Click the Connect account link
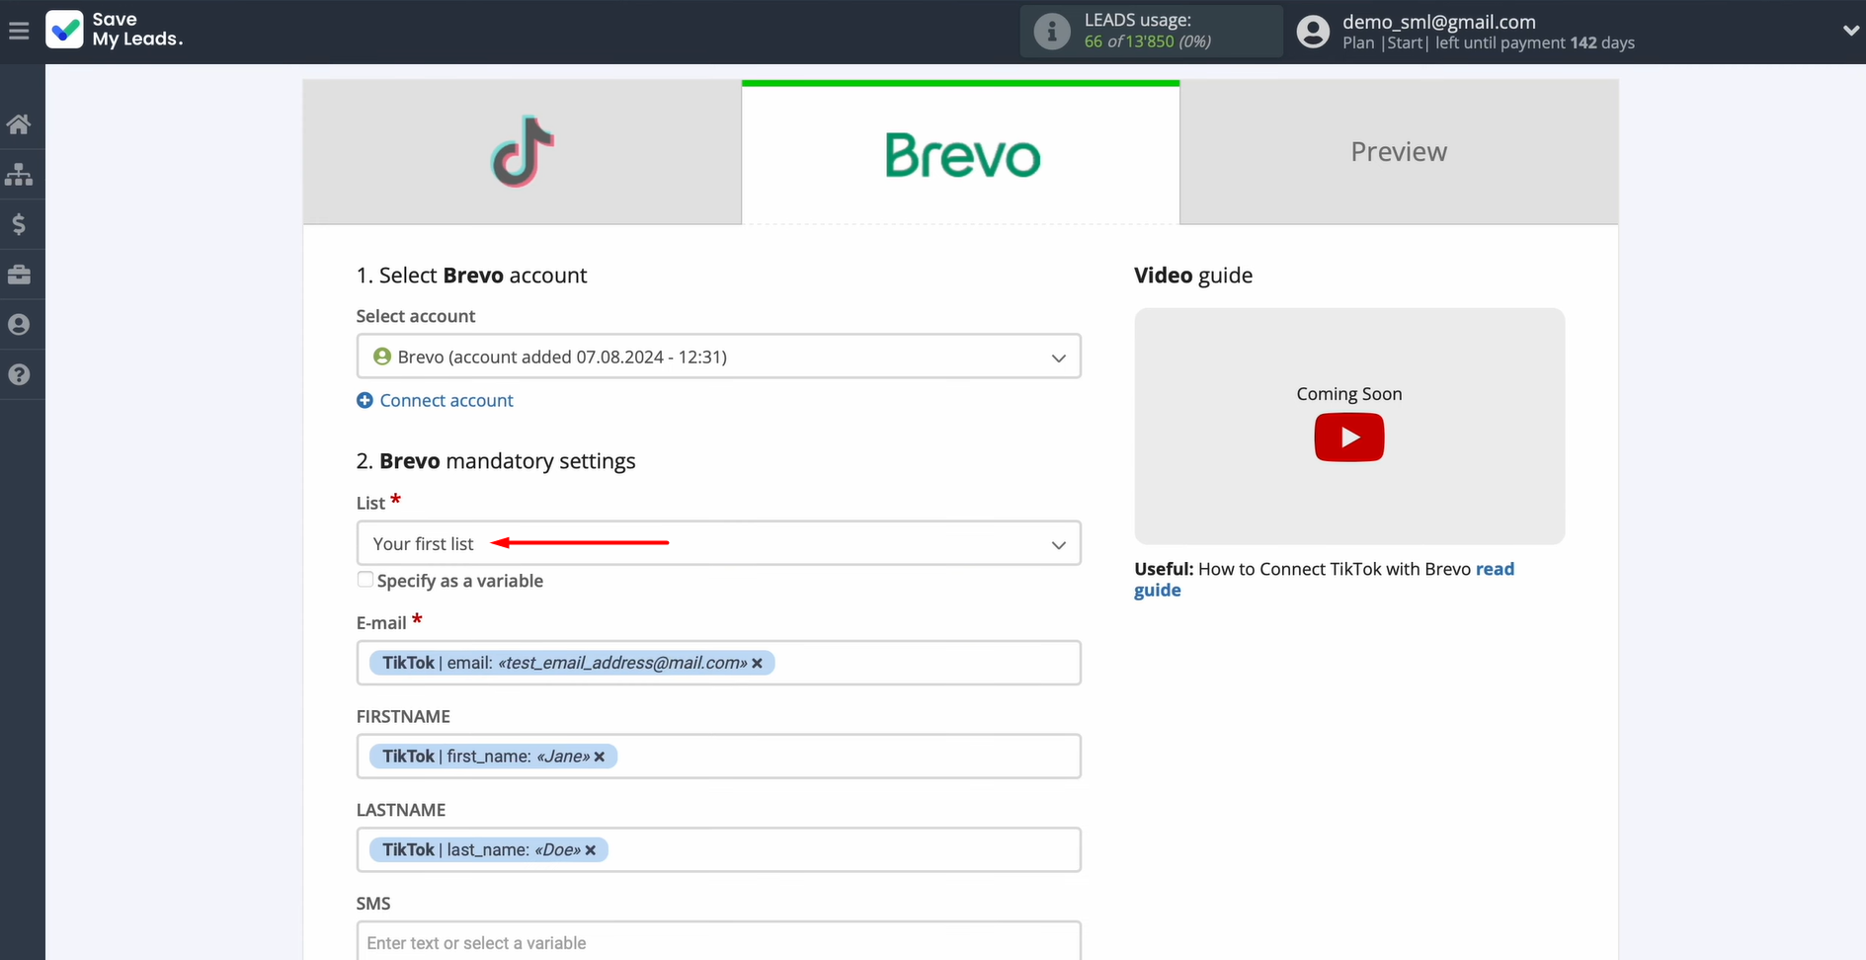1866x960 pixels. (446, 400)
